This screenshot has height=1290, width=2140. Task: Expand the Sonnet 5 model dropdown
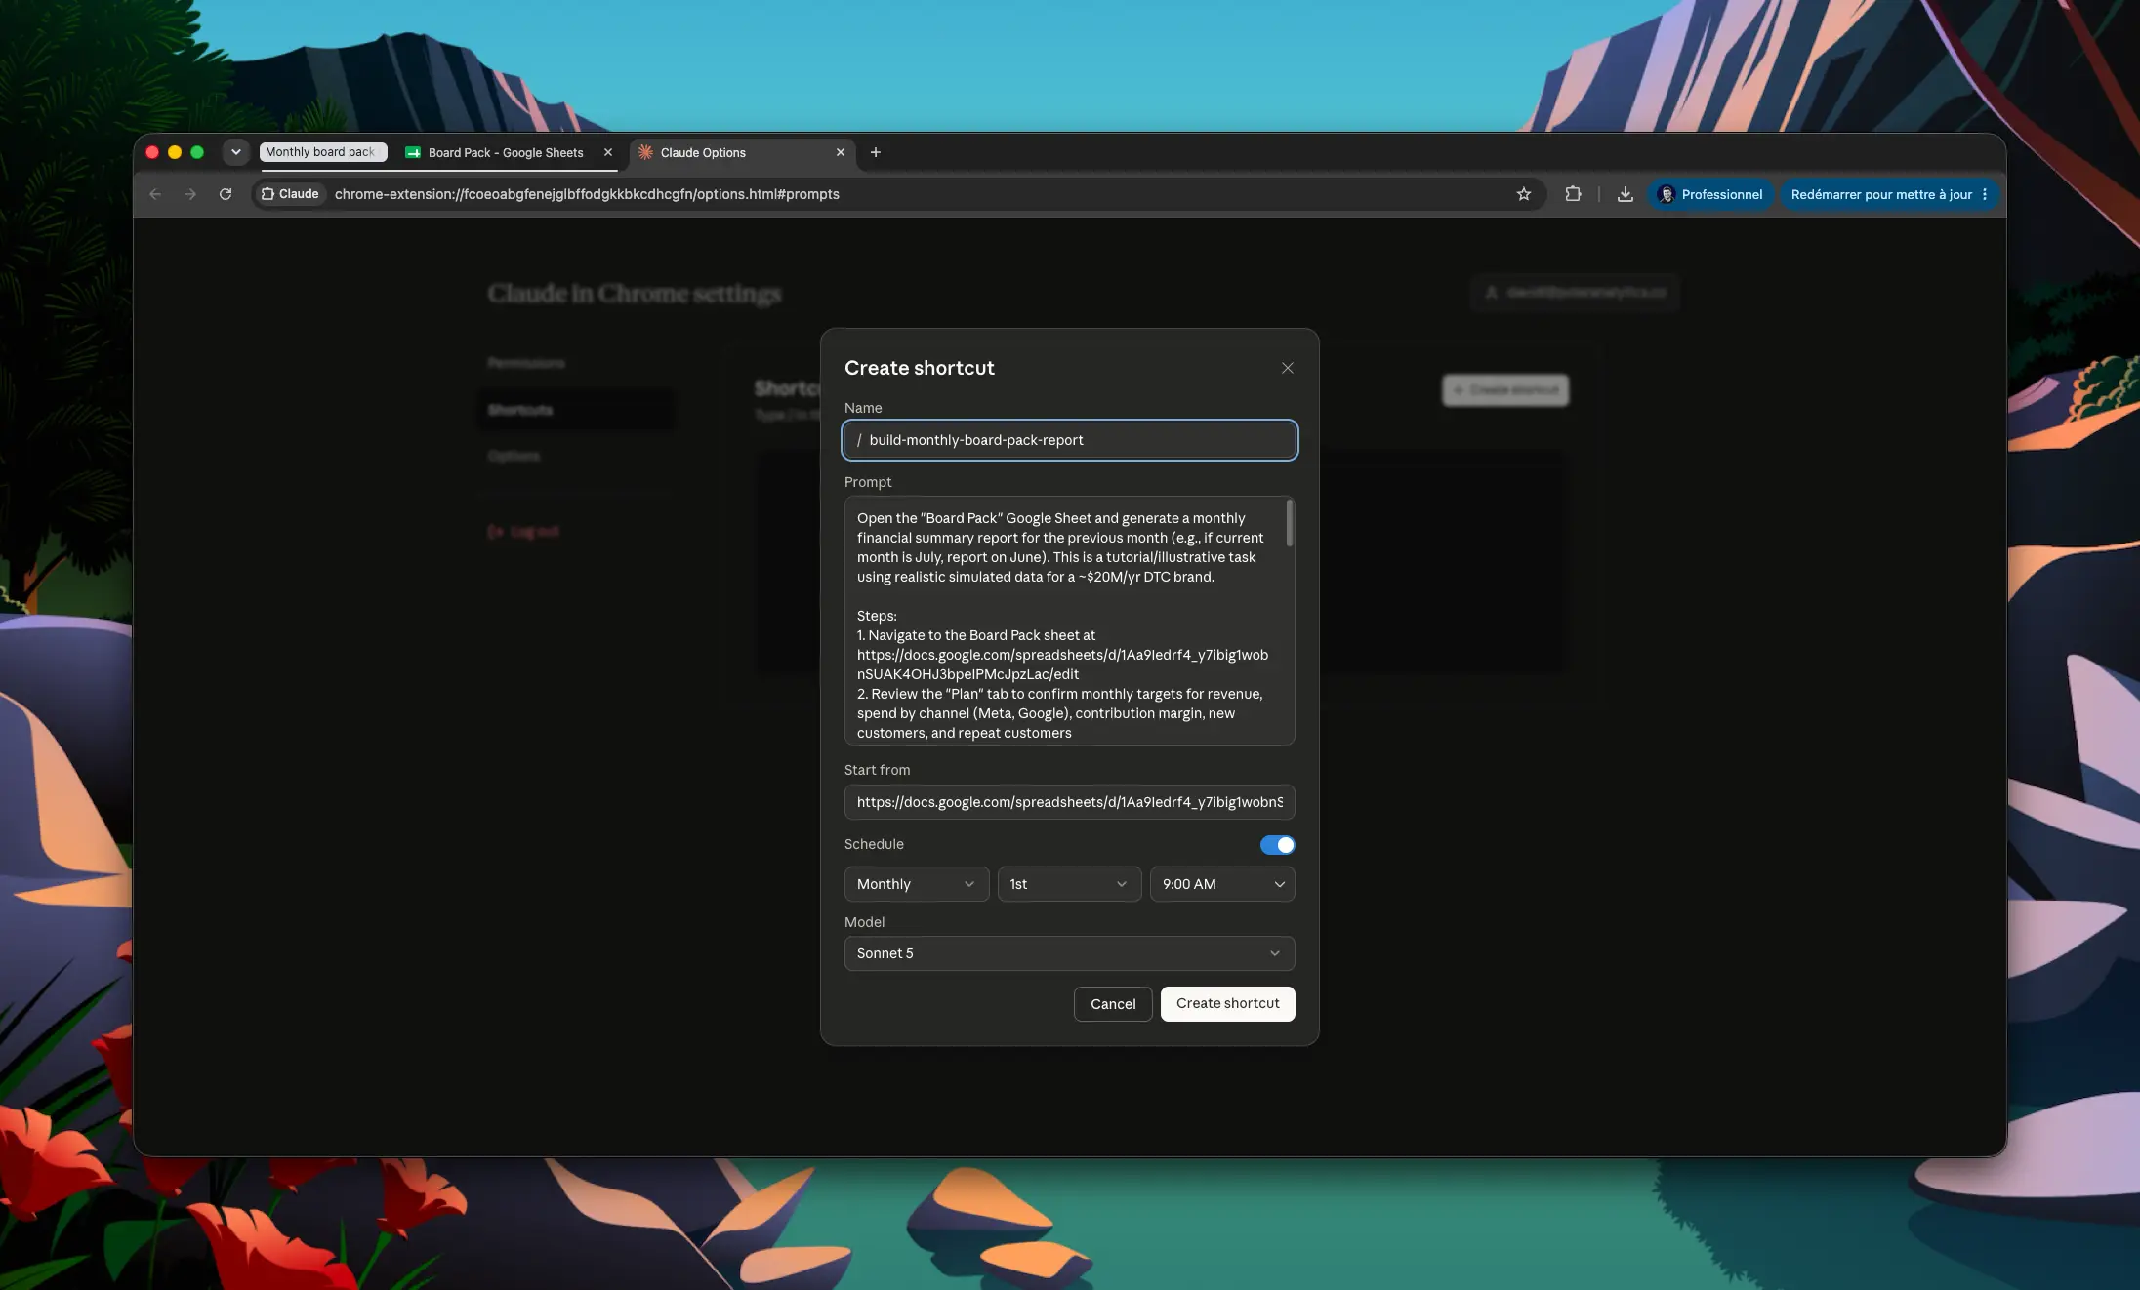pyautogui.click(x=1070, y=953)
